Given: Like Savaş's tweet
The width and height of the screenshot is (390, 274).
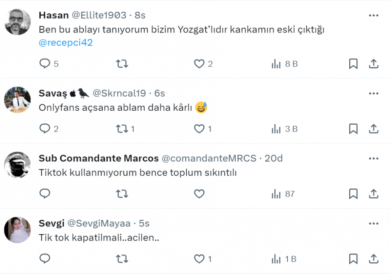Looking at the screenshot, I should click(199, 129).
